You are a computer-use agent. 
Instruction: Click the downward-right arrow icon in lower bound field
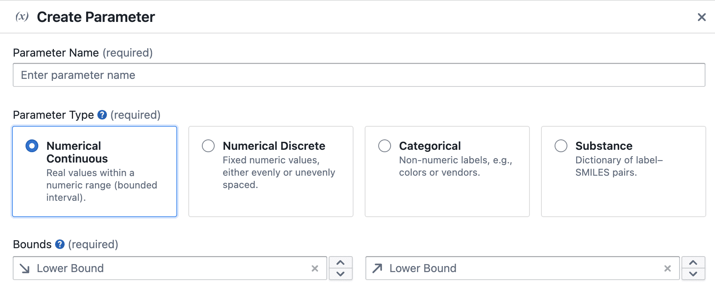point(25,268)
